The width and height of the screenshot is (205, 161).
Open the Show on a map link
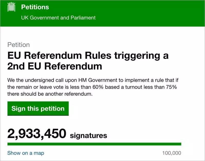tap(26, 153)
